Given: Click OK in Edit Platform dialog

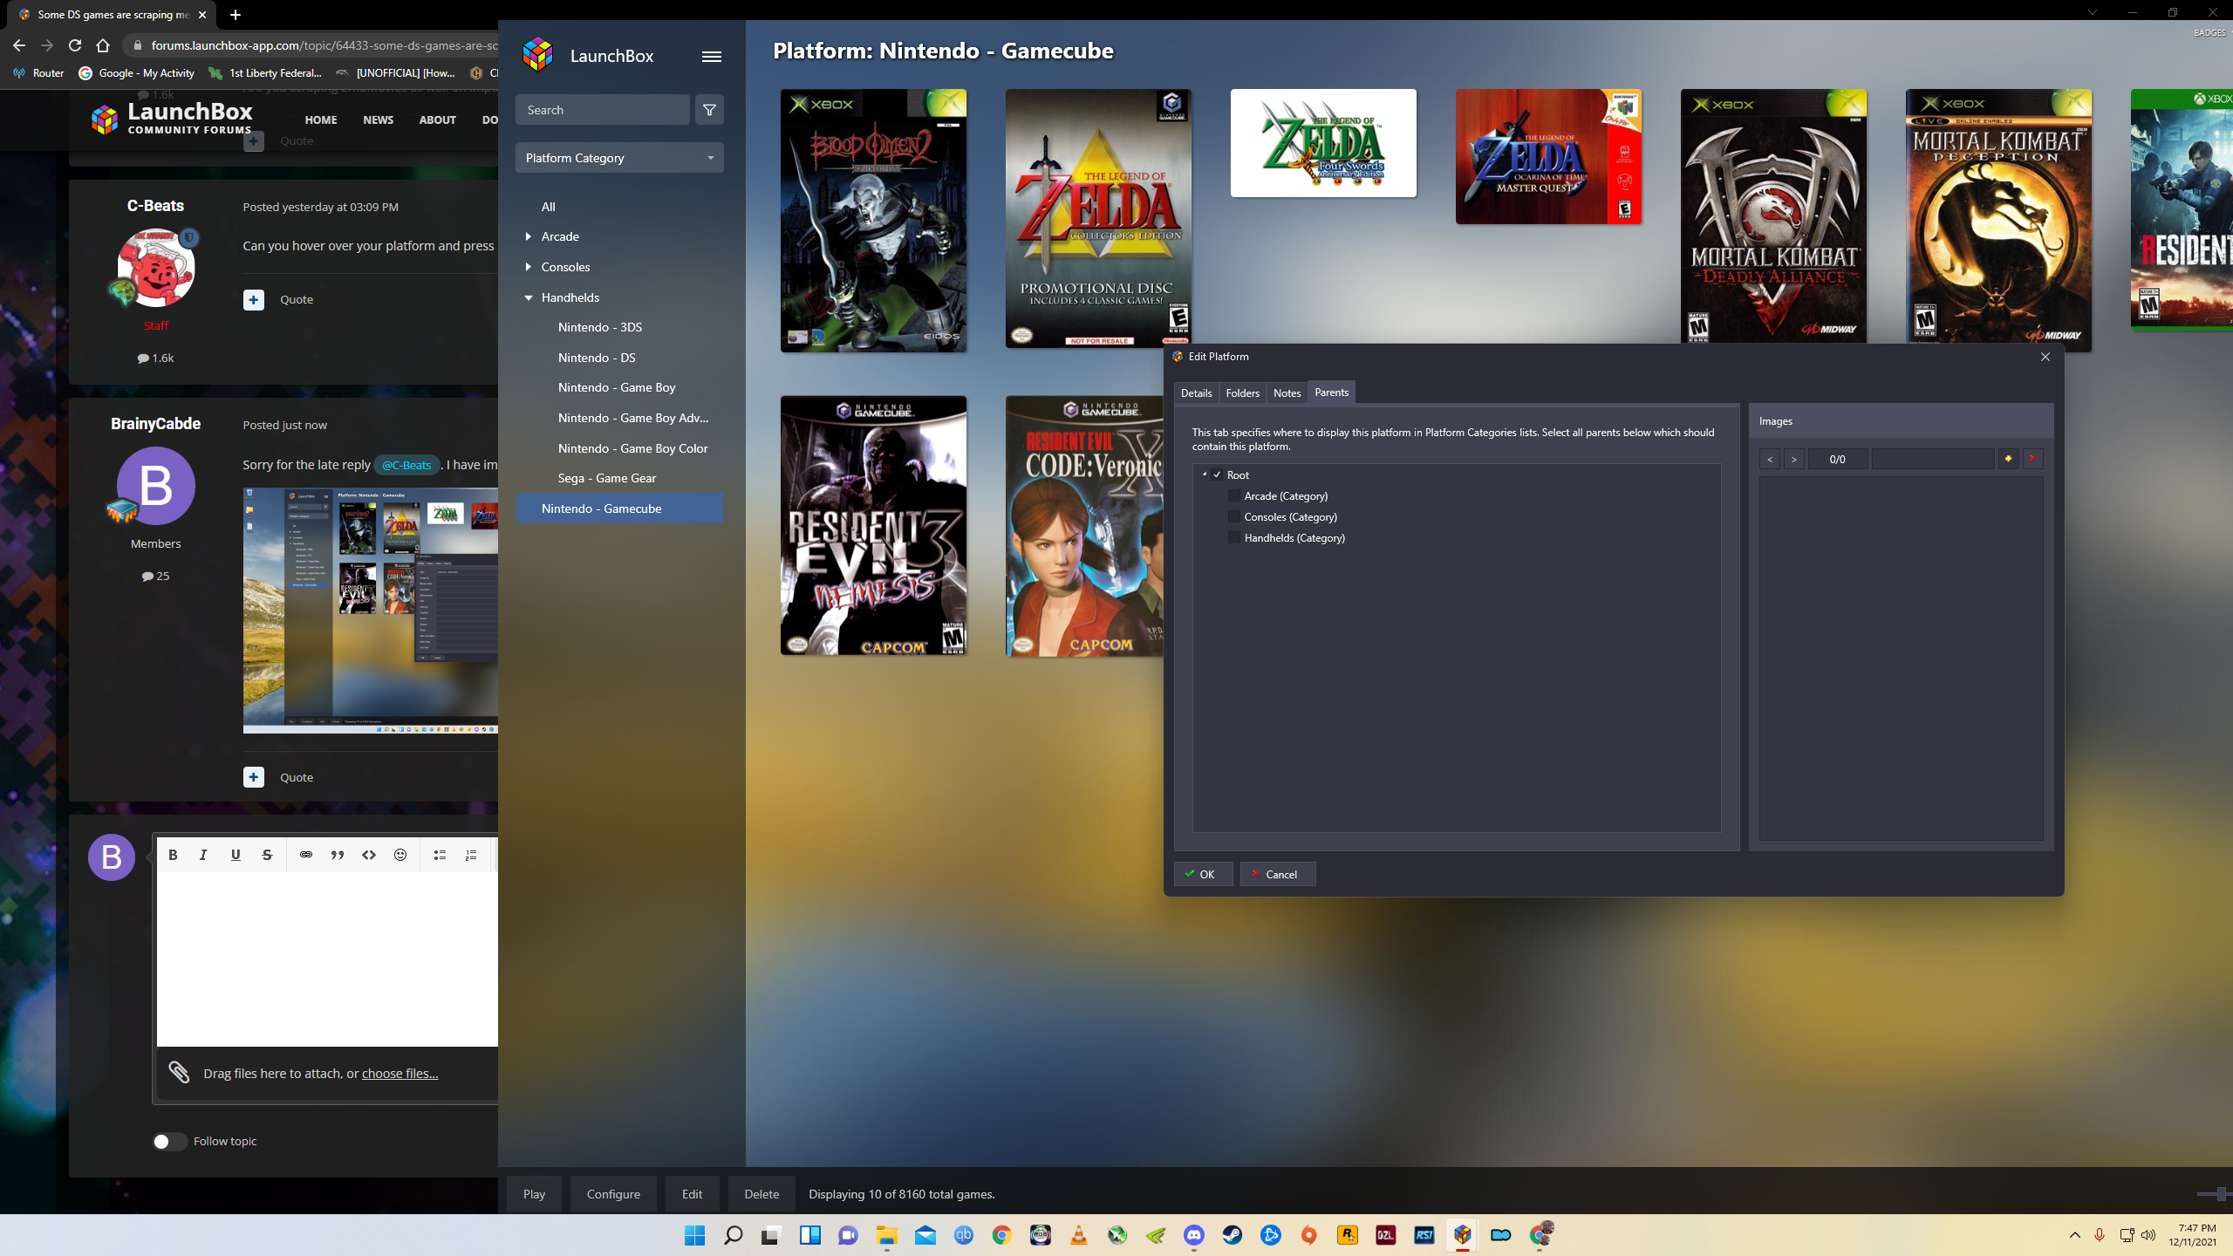Looking at the screenshot, I should tap(1203, 874).
